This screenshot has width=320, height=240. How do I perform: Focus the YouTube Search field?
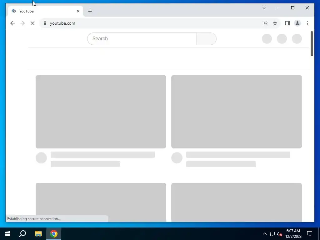142,38
